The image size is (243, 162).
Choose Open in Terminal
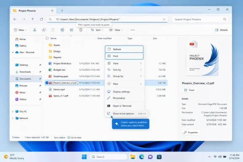tap(124, 106)
